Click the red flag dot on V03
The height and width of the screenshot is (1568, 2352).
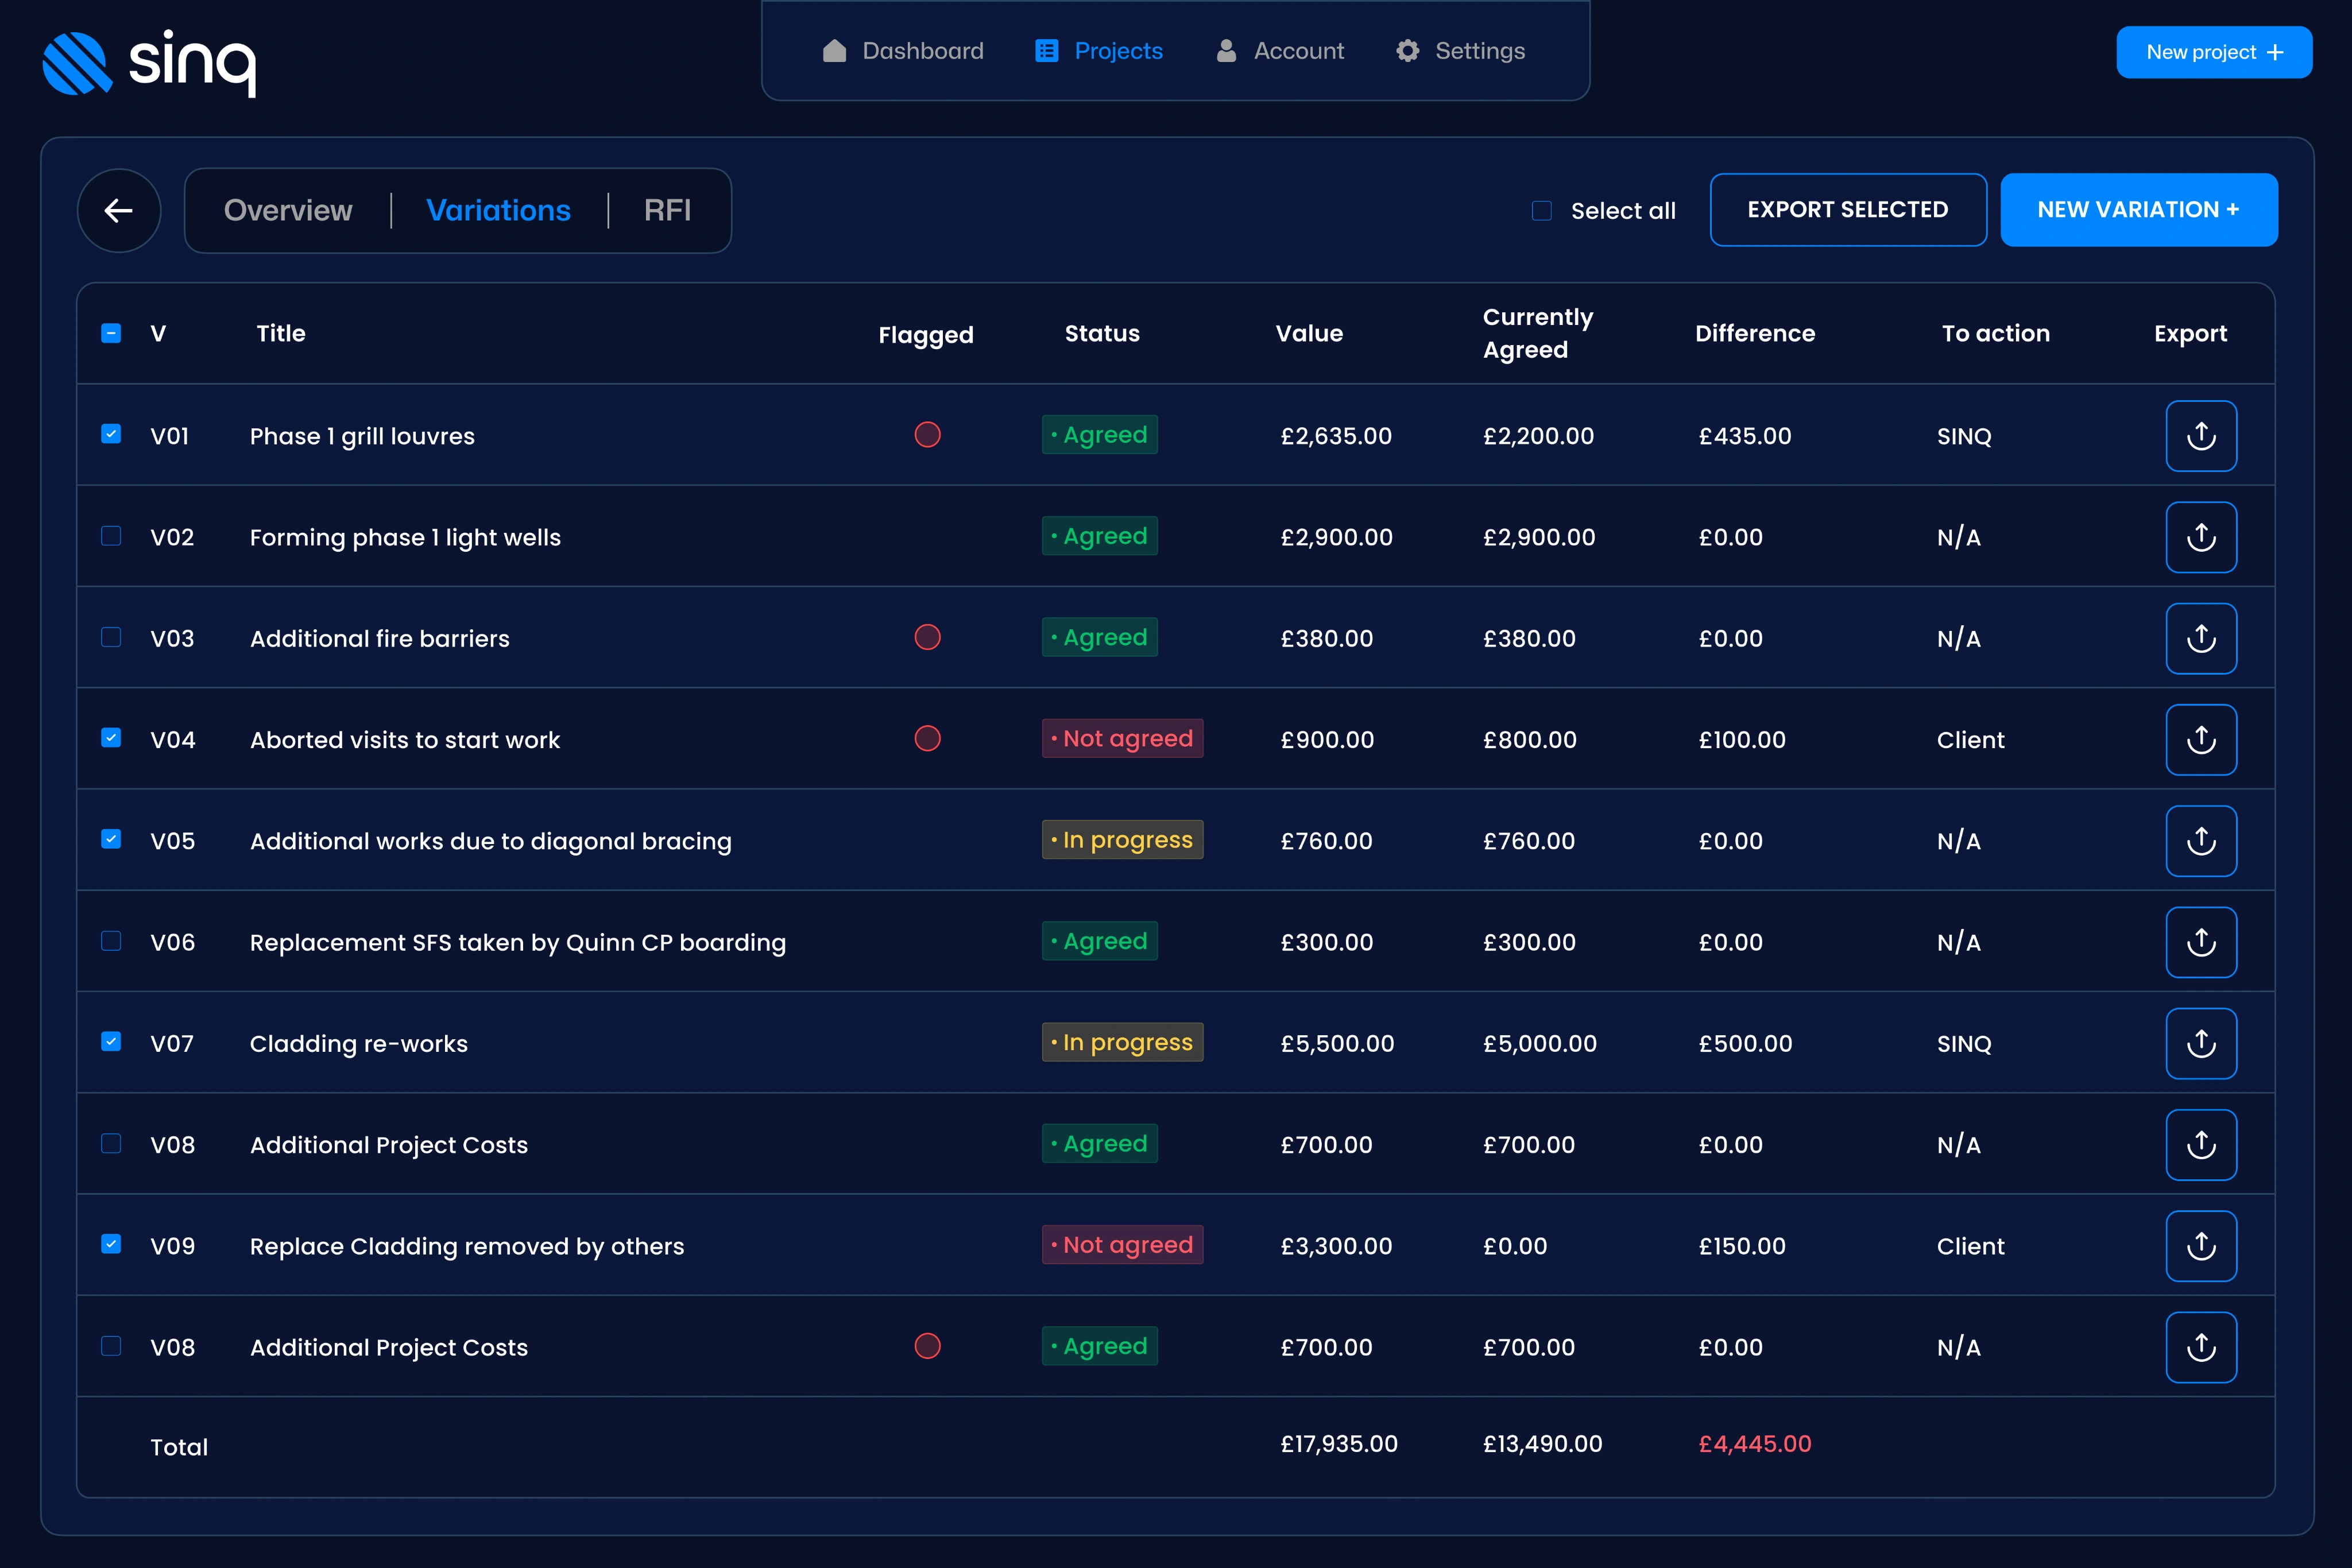[x=927, y=637]
